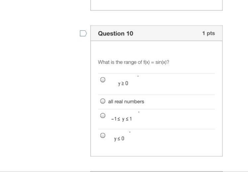Click blank space below the y ≤ 0 option
248x172 pixels.
[x=156, y=150]
